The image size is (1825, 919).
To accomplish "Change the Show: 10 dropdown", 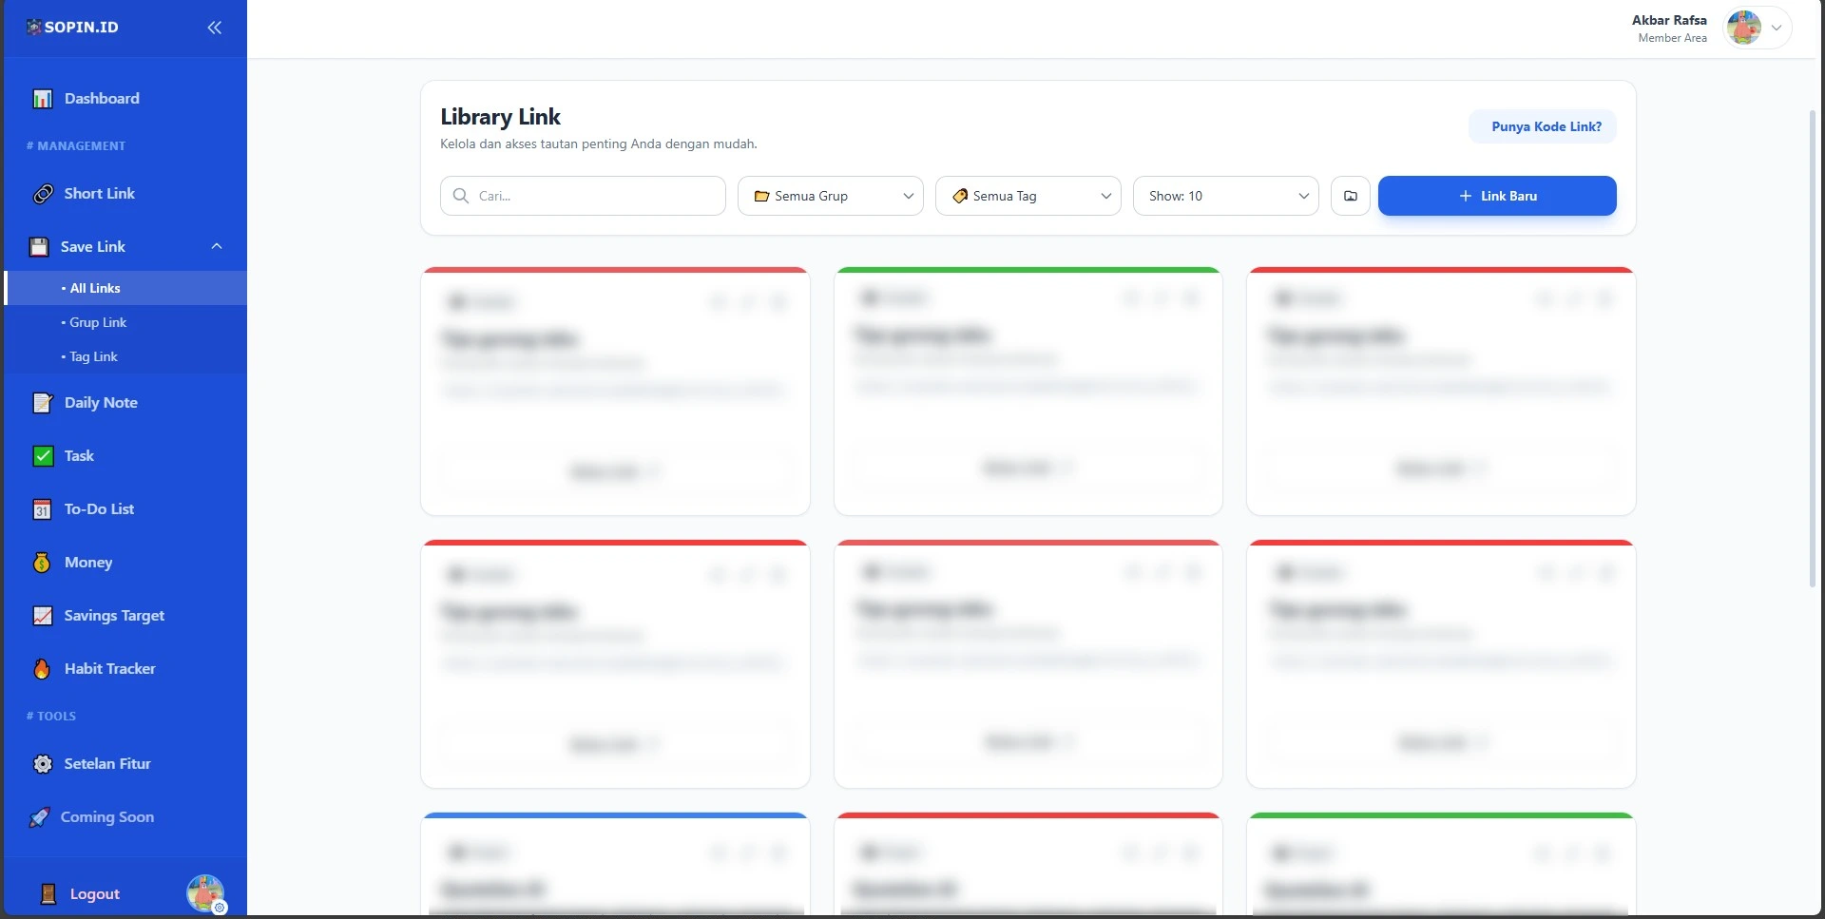I will click(1226, 196).
